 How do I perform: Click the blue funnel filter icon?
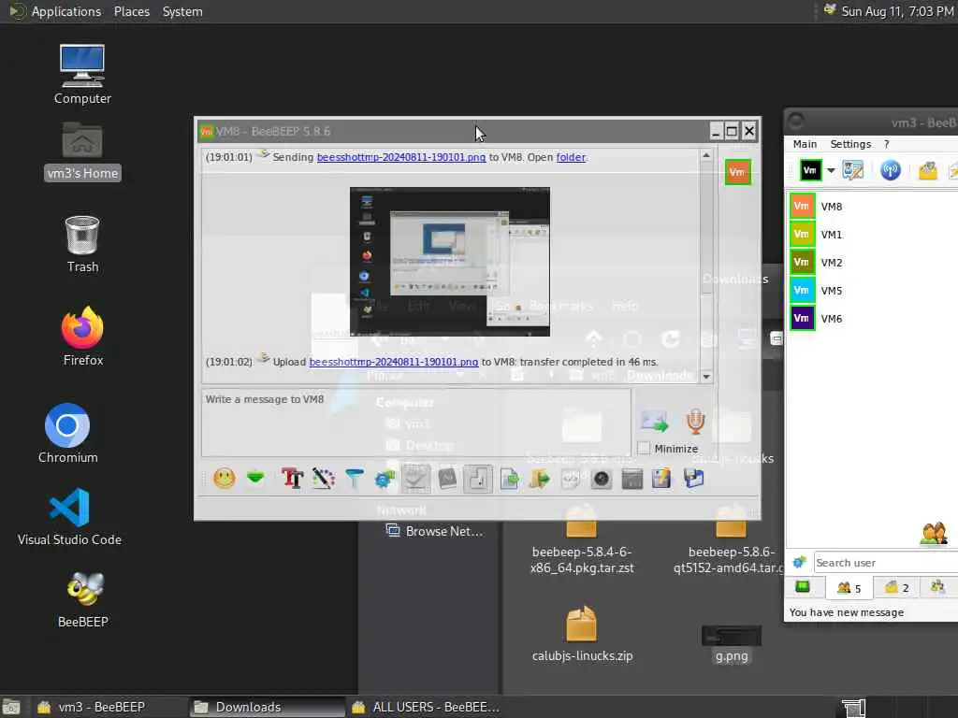[x=355, y=478]
